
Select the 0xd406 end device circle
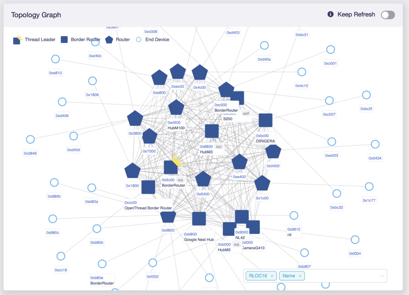62,102
